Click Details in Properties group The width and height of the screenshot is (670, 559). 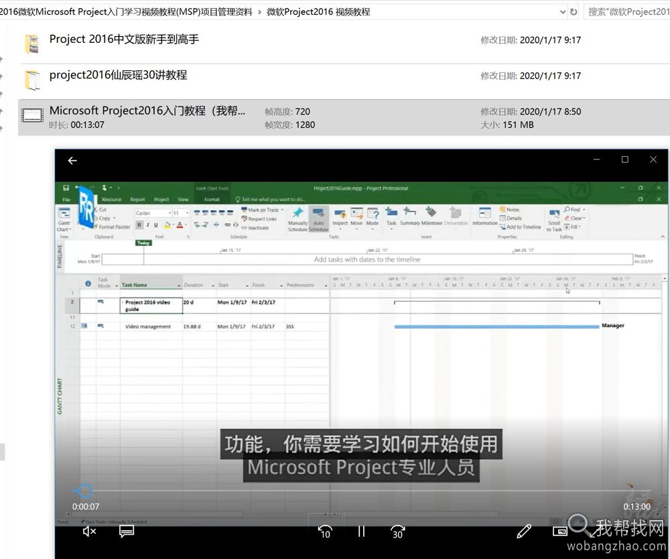point(511,219)
